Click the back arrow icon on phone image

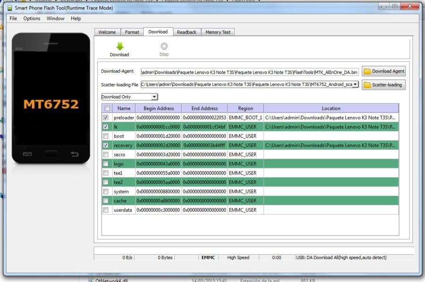tap(74, 154)
